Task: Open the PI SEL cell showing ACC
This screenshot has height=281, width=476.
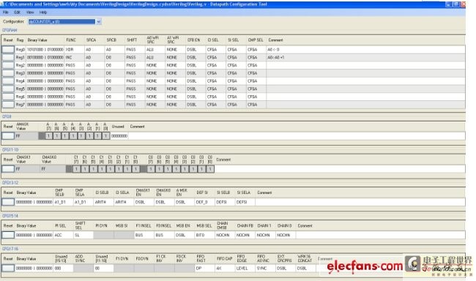Action: coord(63,235)
